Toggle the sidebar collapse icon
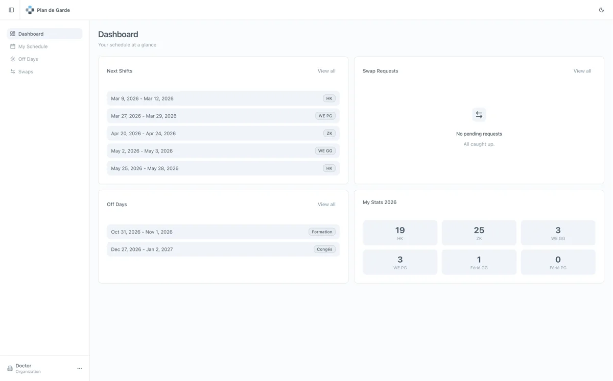This screenshot has width=613, height=381. (11, 10)
